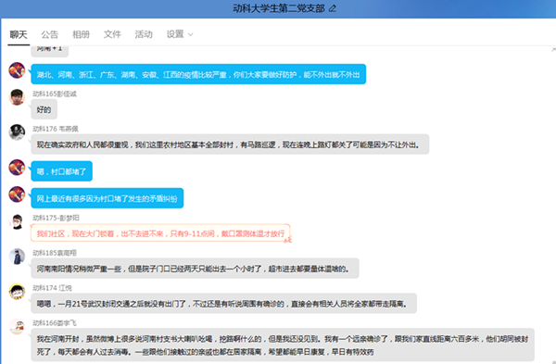Switch to the 相册 tab
556x364 pixels.
click(x=81, y=34)
